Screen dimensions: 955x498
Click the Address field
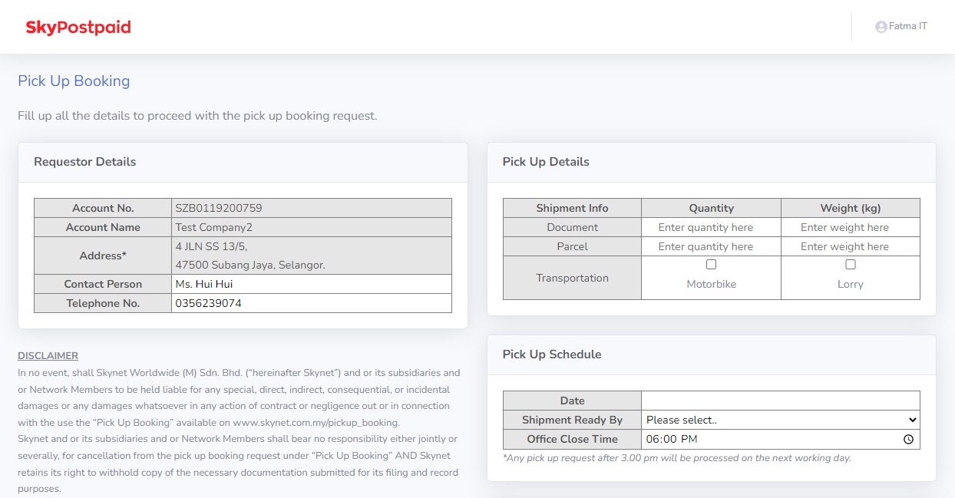pyautogui.click(x=311, y=256)
